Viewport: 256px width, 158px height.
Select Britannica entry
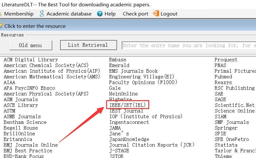click(18, 139)
